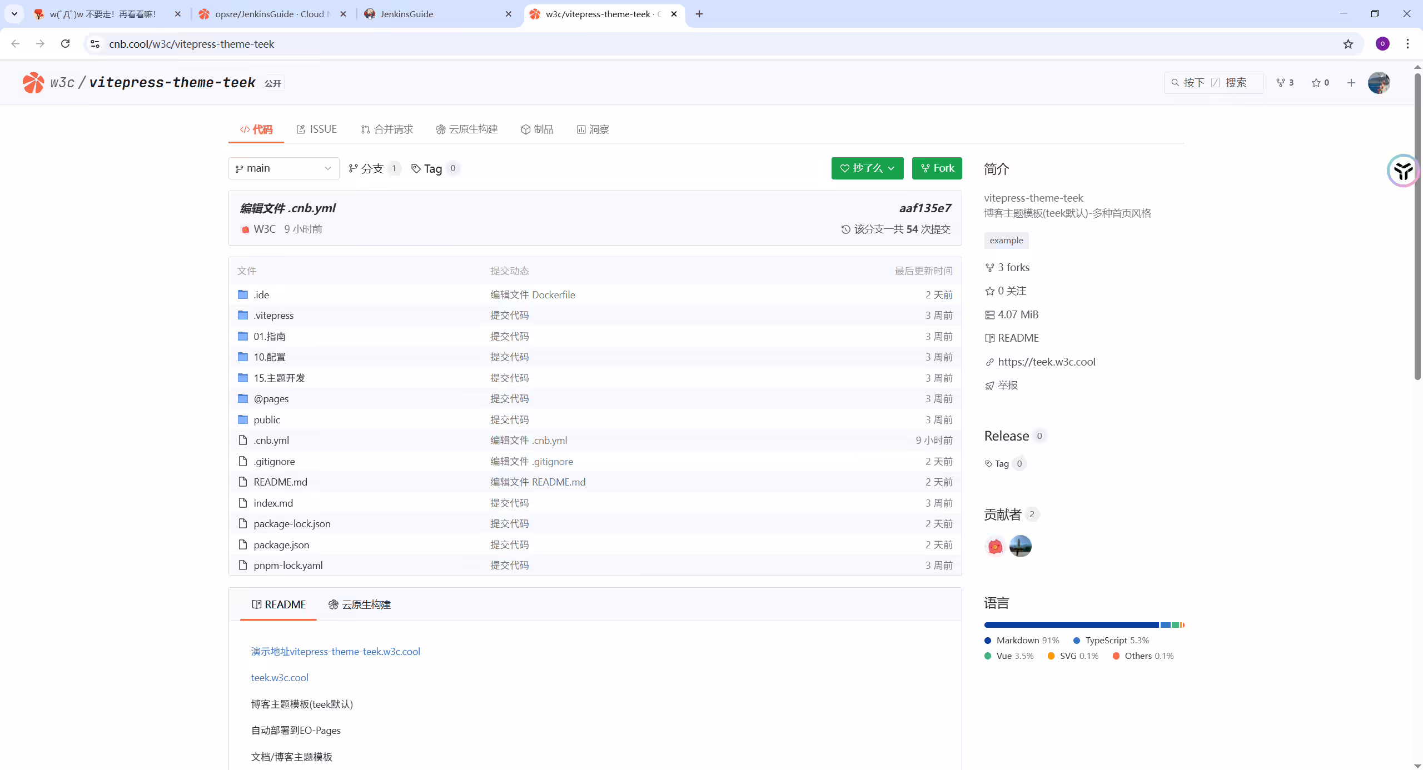
Task: Open the 制品 tab
Action: [537, 129]
